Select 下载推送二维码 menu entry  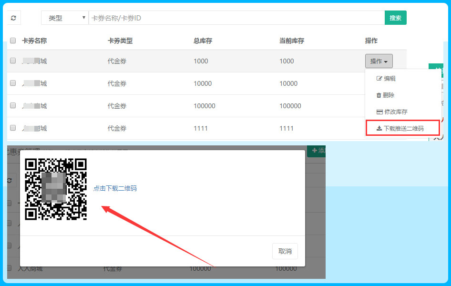[403, 129]
